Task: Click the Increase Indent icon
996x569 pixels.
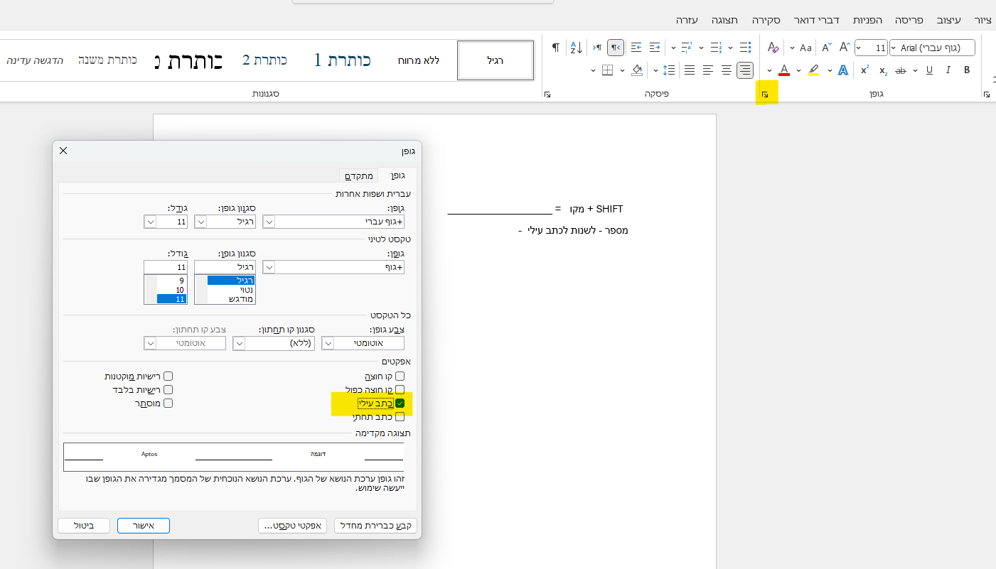Action: click(x=636, y=48)
